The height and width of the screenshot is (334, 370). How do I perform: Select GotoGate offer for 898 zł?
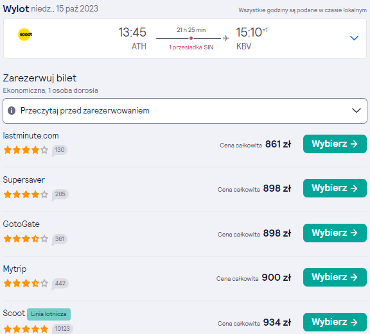click(335, 233)
